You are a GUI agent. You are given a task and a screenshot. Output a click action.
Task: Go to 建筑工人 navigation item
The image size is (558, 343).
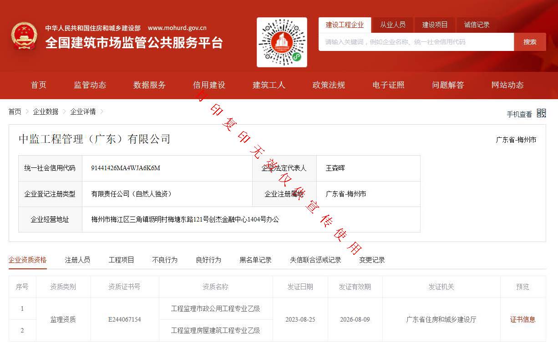pyautogui.click(x=269, y=85)
